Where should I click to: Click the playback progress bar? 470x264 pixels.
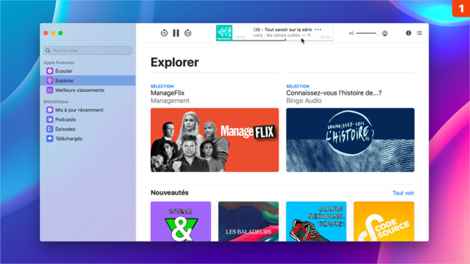[282, 40]
